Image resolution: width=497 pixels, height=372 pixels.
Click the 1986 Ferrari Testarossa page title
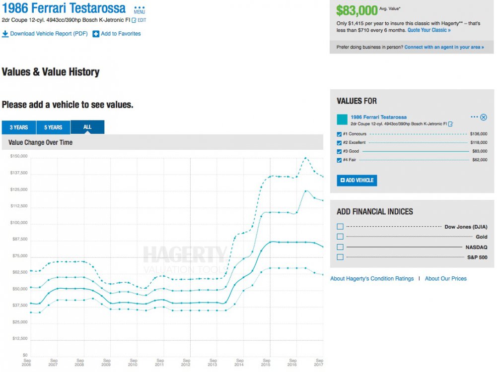64,8
